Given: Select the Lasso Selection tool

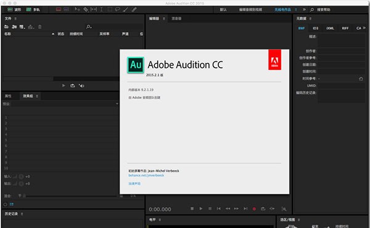Looking at the screenshot, I should coord(117,9).
